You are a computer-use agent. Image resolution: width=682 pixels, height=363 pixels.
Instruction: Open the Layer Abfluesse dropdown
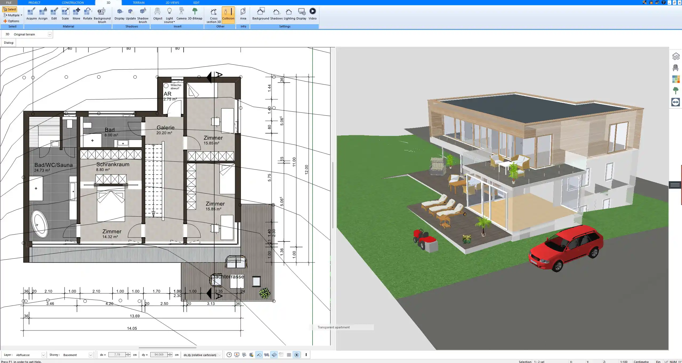tap(43, 355)
